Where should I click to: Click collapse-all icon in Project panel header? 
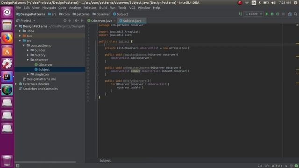tap(70, 21)
